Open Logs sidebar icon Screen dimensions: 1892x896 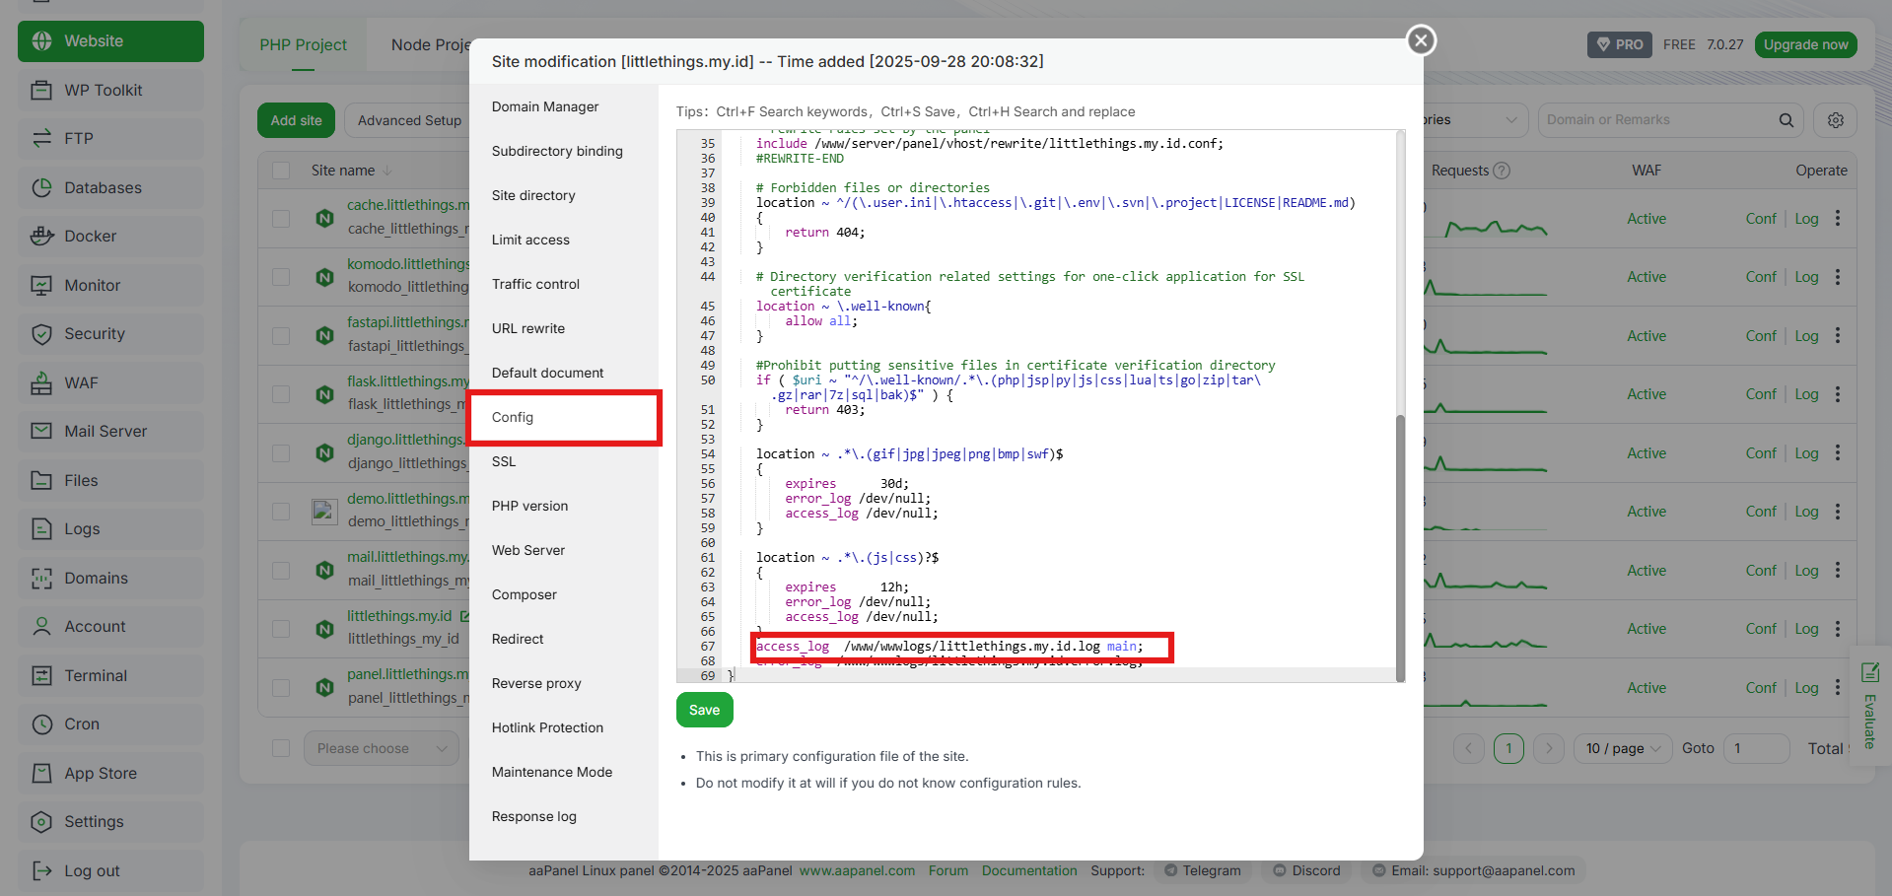(x=41, y=529)
